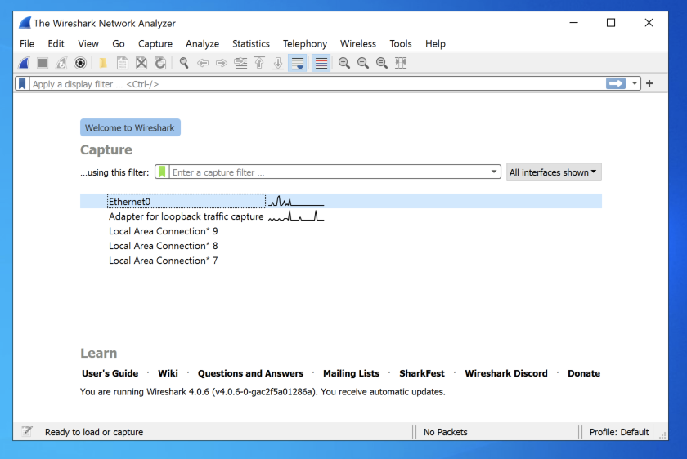Open a capture file folder icon
The width and height of the screenshot is (687, 459).
tap(103, 63)
